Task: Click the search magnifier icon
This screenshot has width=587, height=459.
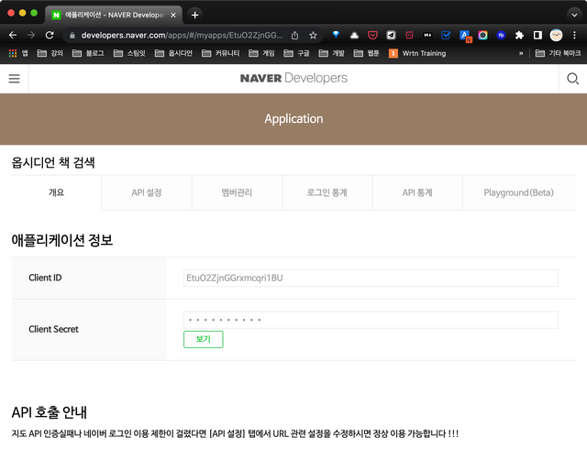Action: pyautogui.click(x=572, y=79)
